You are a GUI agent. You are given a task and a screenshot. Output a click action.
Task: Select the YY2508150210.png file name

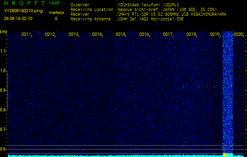(x=23, y=11)
